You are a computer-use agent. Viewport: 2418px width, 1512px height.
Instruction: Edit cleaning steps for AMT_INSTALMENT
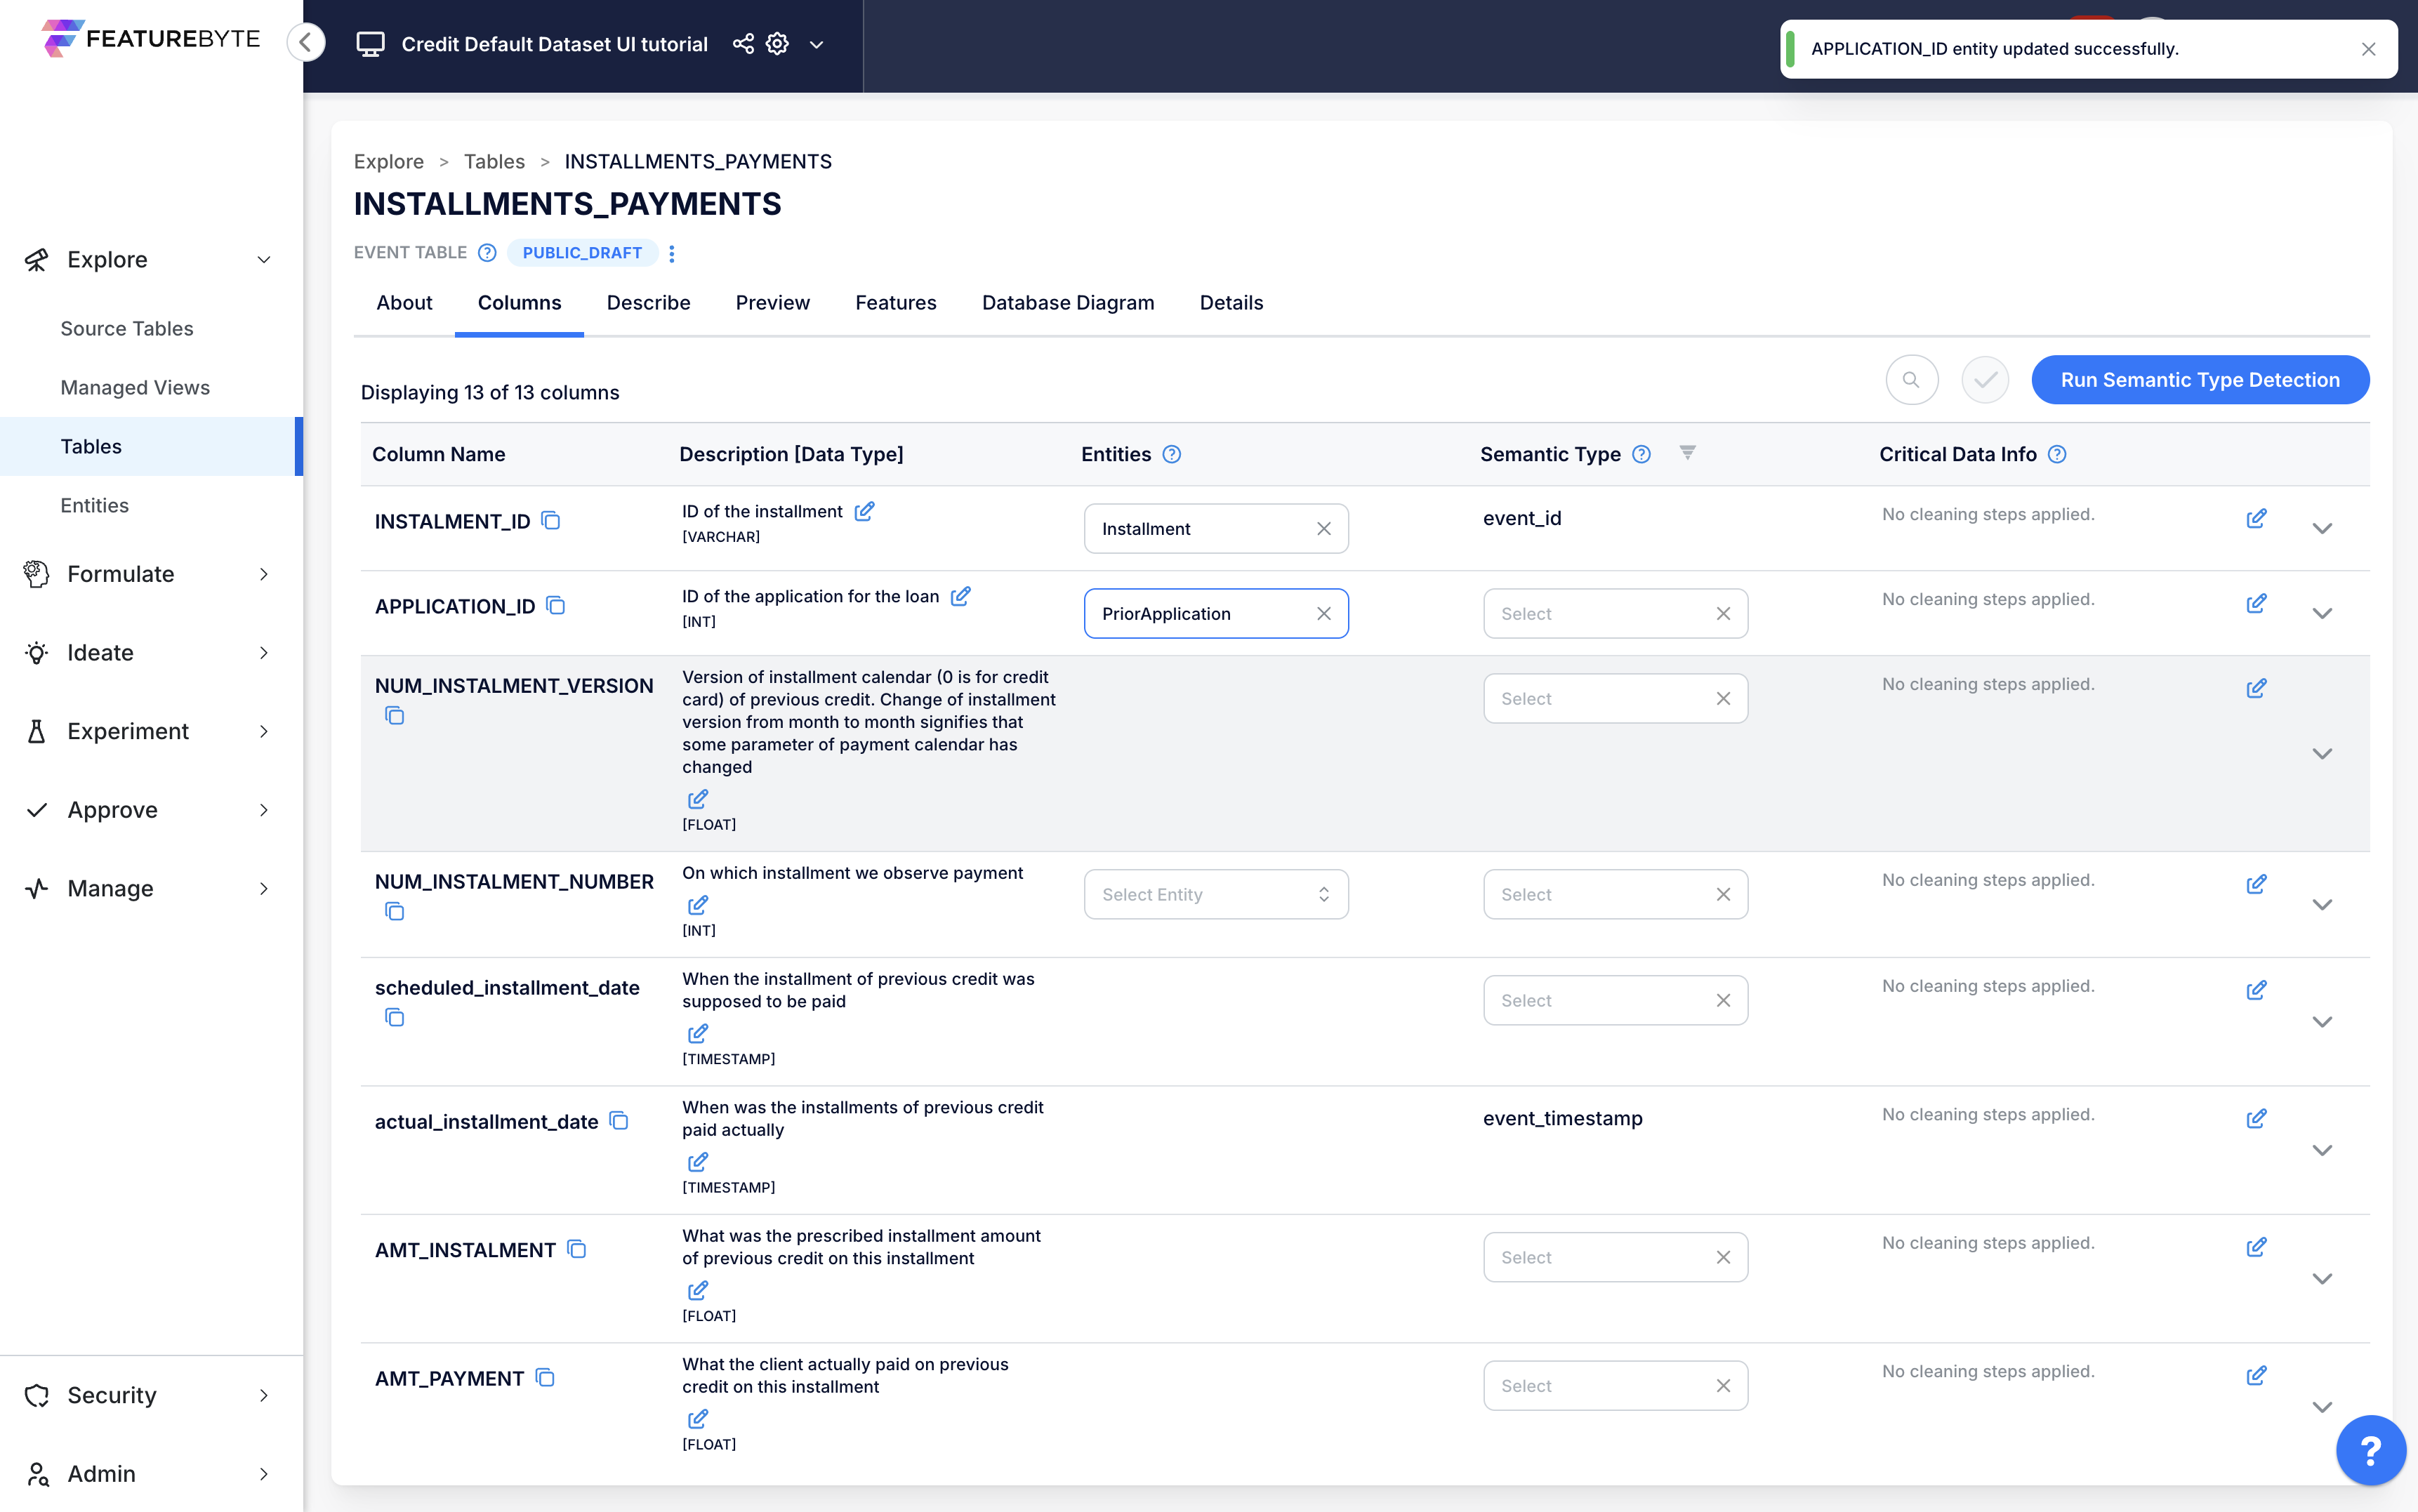2256,1247
